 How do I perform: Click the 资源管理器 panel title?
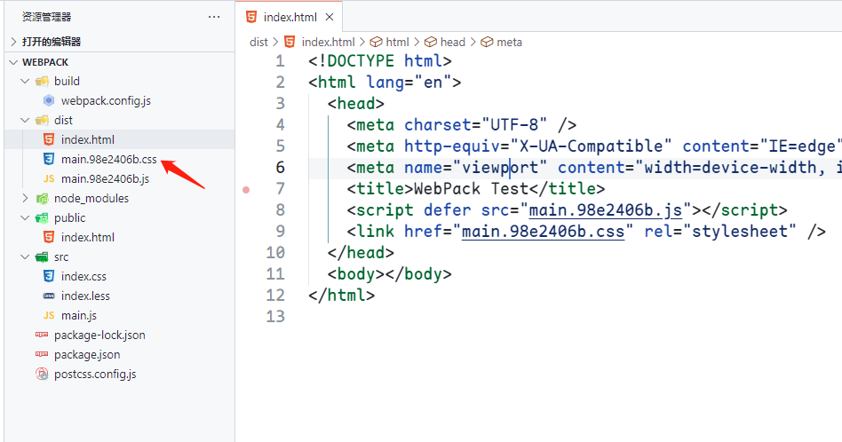[x=47, y=17]
